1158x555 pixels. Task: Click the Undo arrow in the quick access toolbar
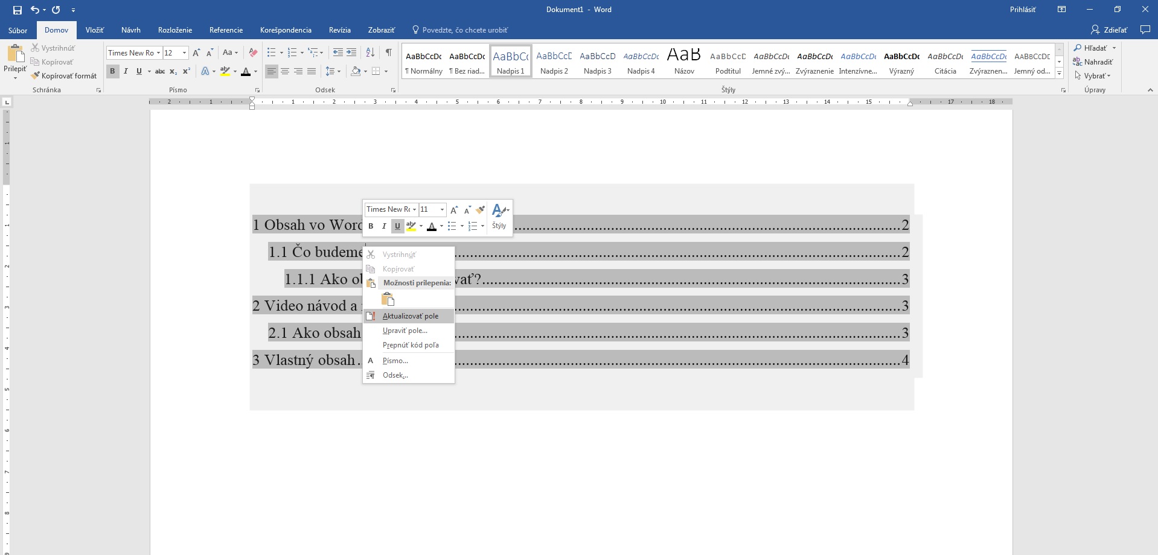(35, 10)
